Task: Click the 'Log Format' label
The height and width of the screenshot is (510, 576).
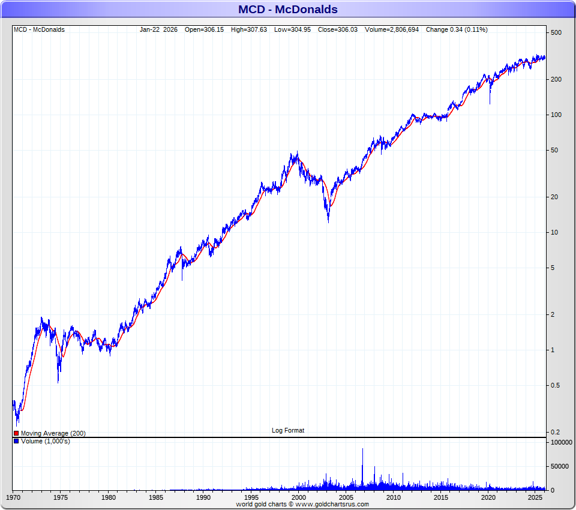Action: [288, 431]
